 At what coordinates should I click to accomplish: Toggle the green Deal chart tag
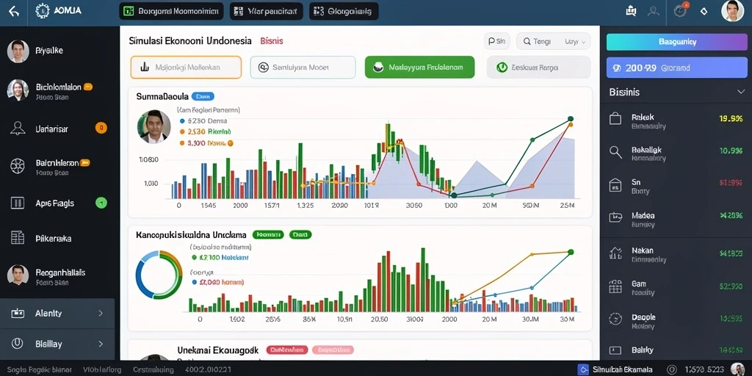click(x=300, y=235)
